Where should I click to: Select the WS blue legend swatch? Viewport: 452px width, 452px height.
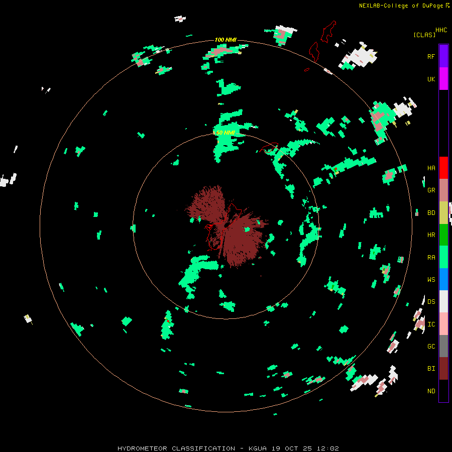443,279
